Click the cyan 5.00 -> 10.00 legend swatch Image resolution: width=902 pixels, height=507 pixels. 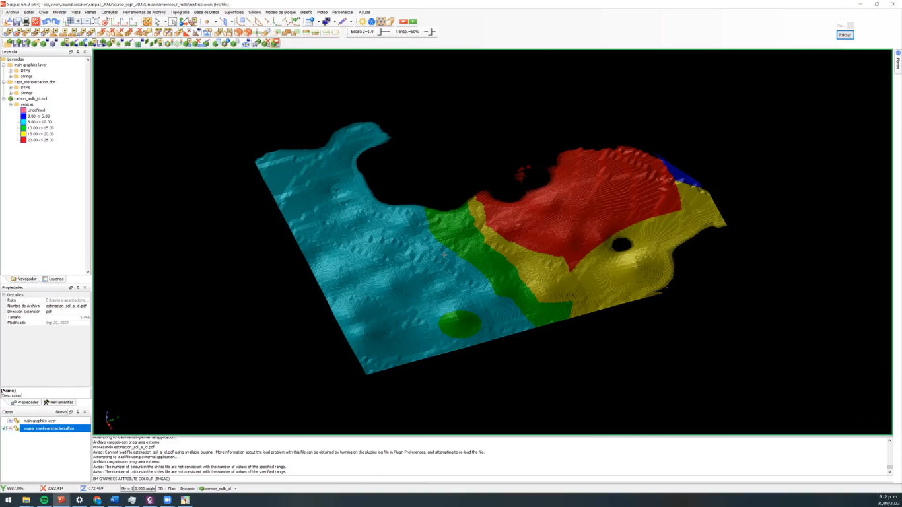point(23,122)
